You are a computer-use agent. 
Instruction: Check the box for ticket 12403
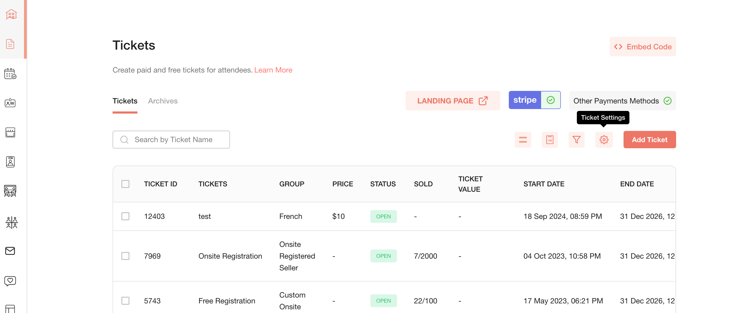(x=125, y=216)
